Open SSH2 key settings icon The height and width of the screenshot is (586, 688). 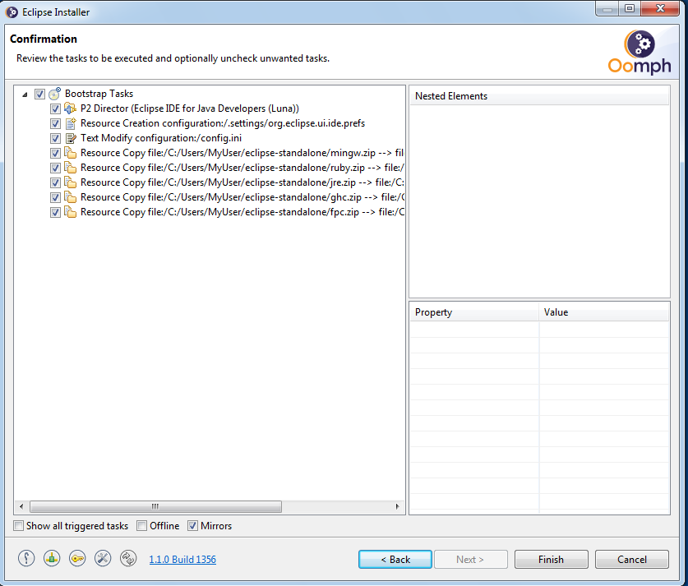click(77, 558)
